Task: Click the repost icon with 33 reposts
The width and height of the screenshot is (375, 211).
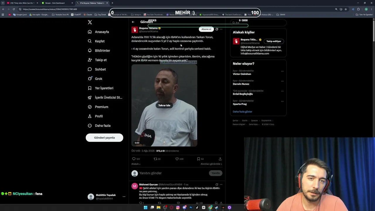Action: tap(156, 159)
